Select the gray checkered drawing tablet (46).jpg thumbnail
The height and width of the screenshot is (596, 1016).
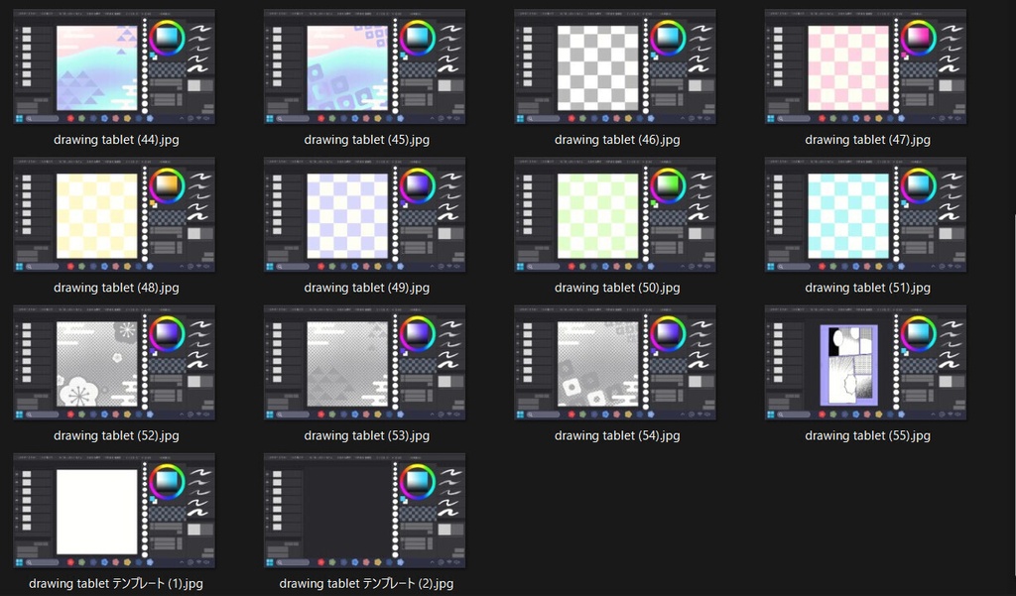pos(615,66)
